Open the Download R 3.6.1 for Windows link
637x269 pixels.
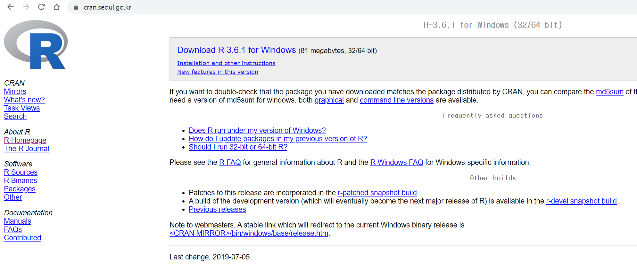pyautogui.click(x=236, y=50)
